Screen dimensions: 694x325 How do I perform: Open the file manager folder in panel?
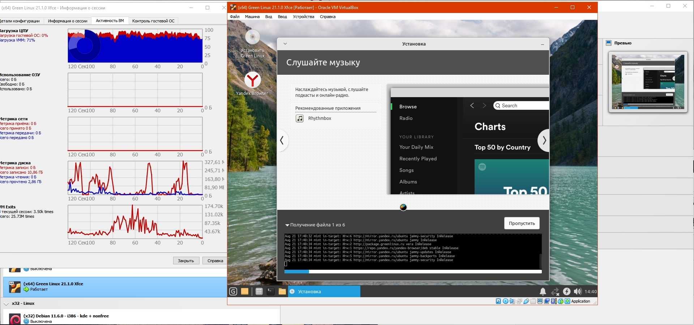[282, 291]
